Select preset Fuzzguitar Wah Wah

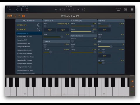pos(29,43)
